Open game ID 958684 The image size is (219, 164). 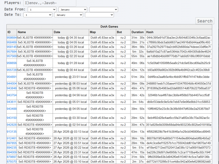pyautogui.click(x=11, y=38)
